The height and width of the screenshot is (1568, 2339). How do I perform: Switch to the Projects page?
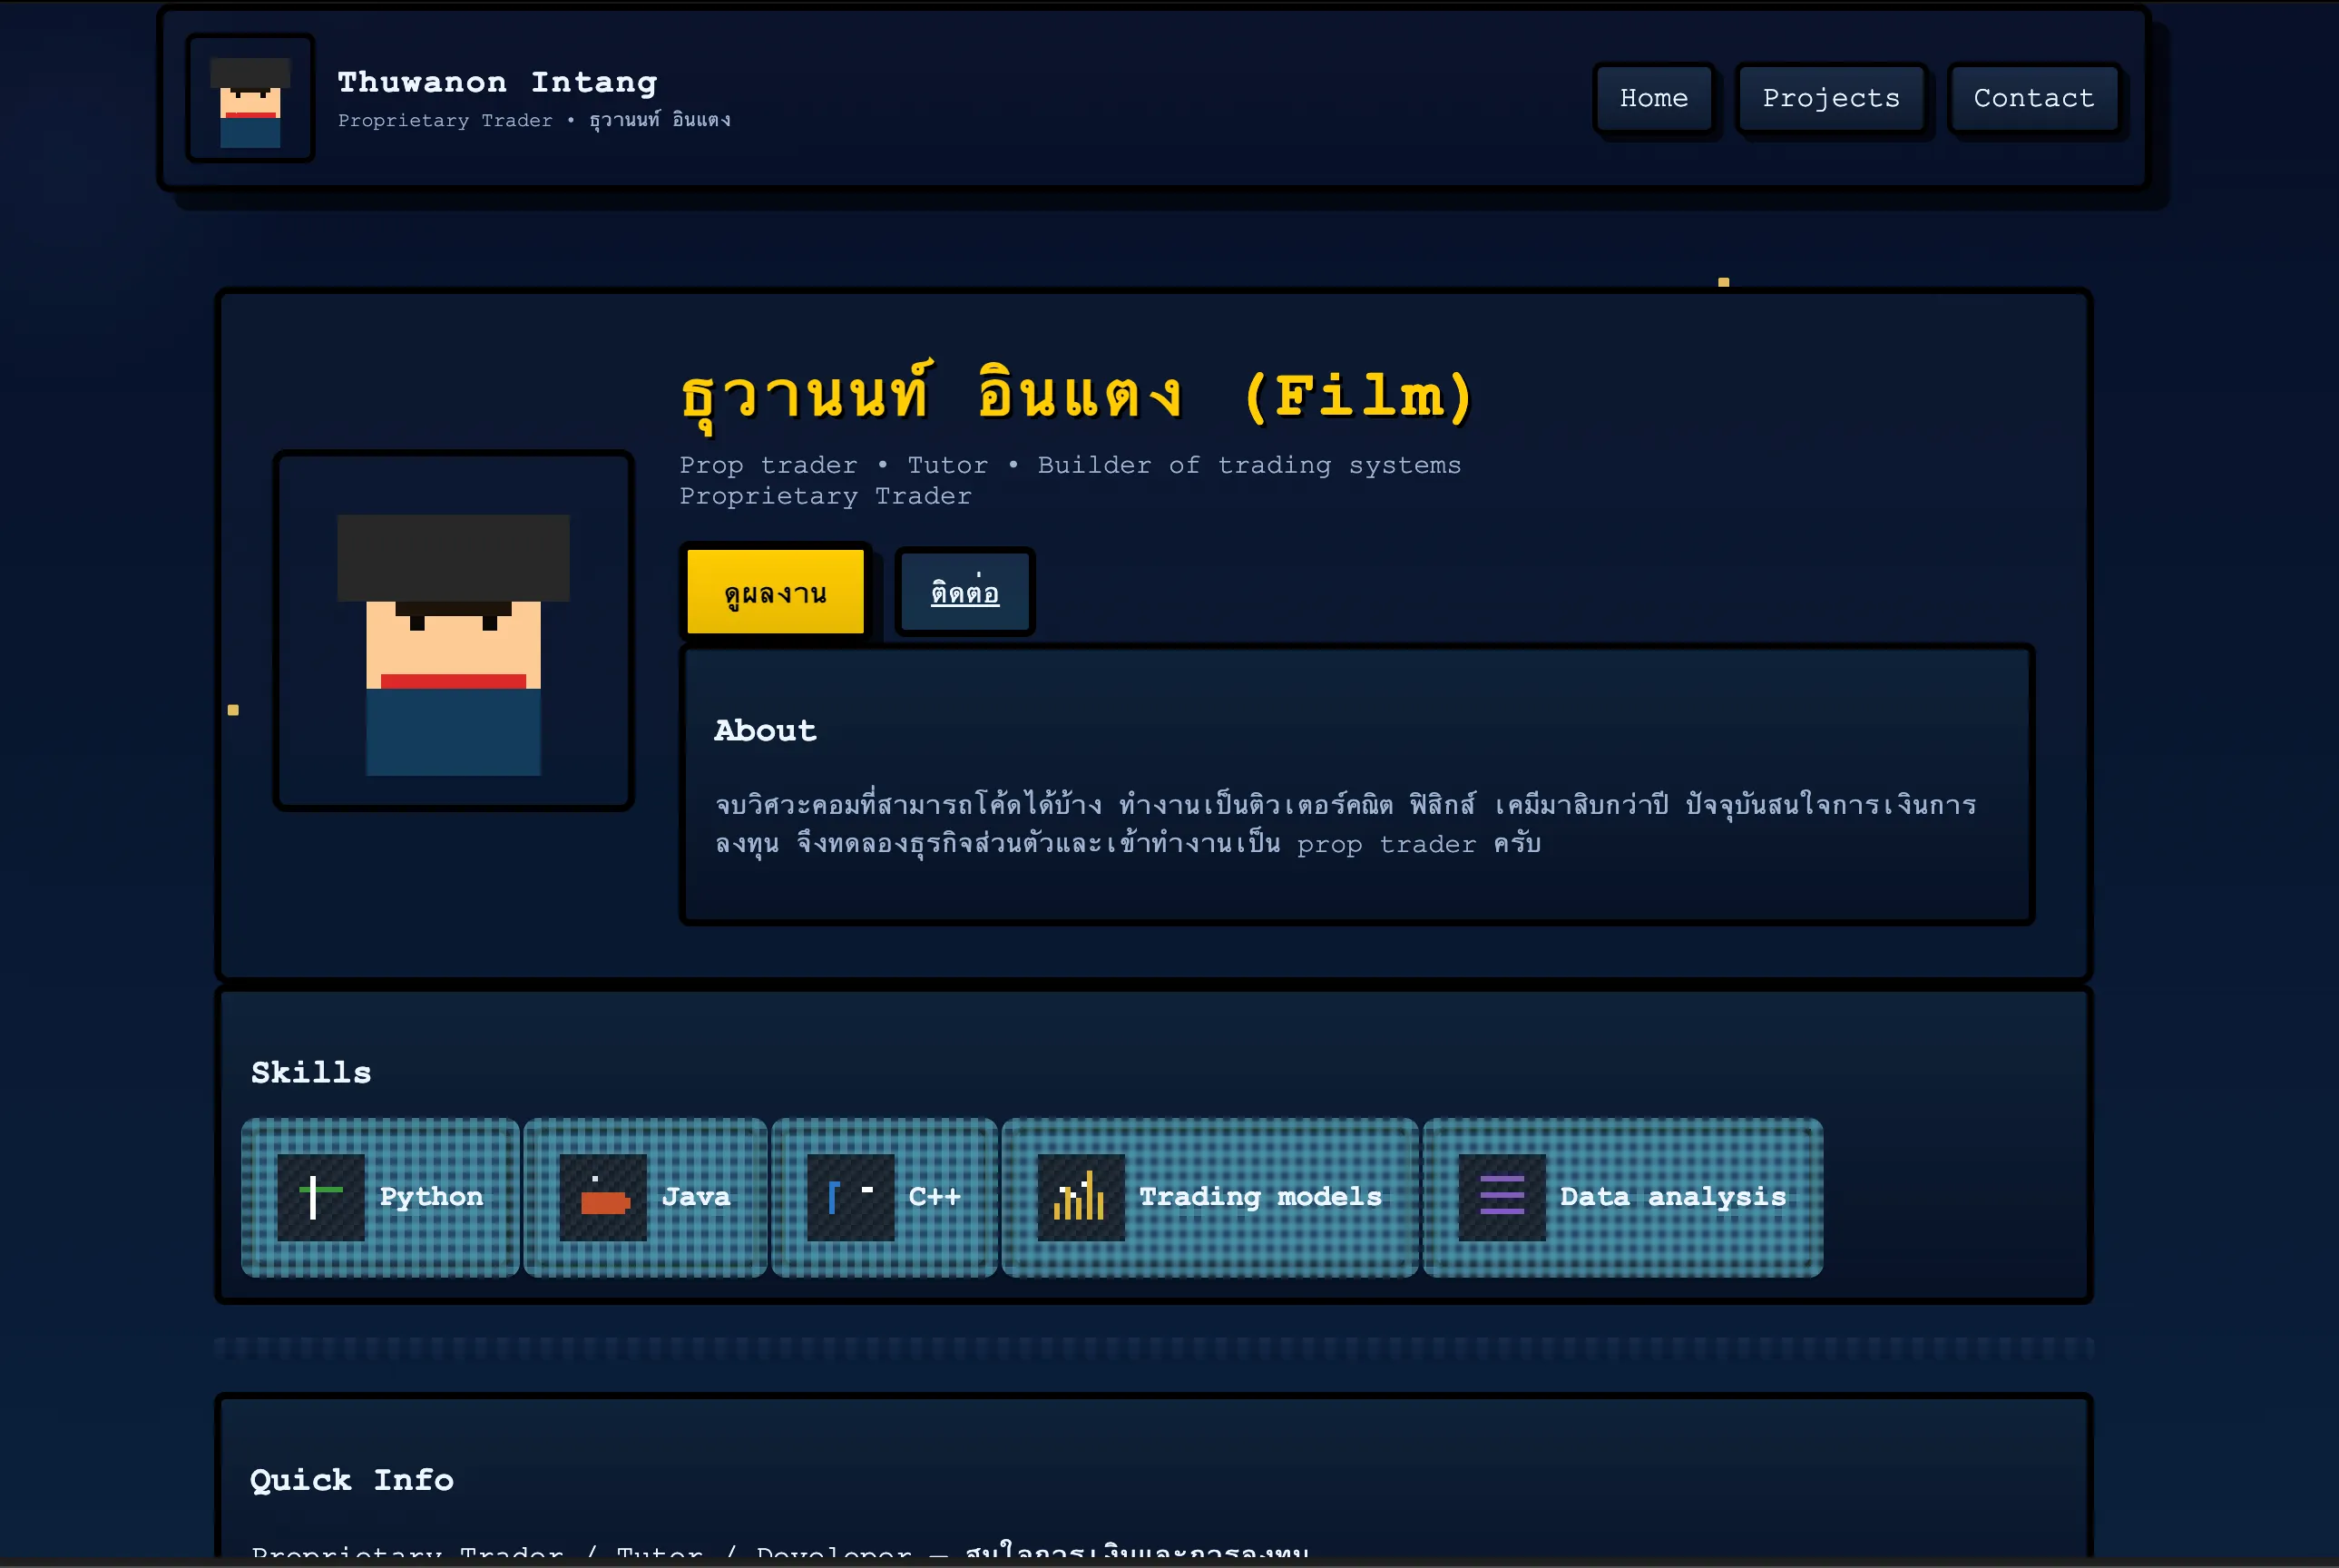(1831, 98)
